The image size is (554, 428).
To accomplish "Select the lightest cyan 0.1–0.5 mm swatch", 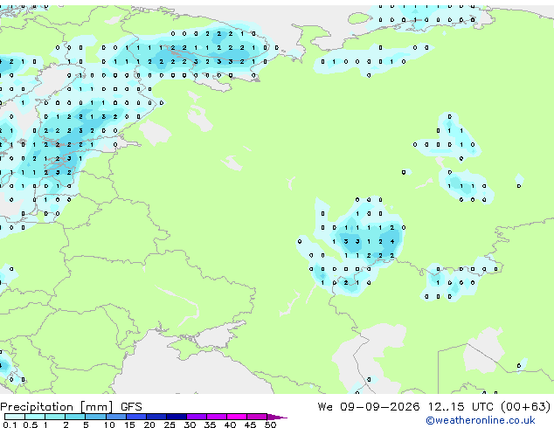I will tap(15, 417).
